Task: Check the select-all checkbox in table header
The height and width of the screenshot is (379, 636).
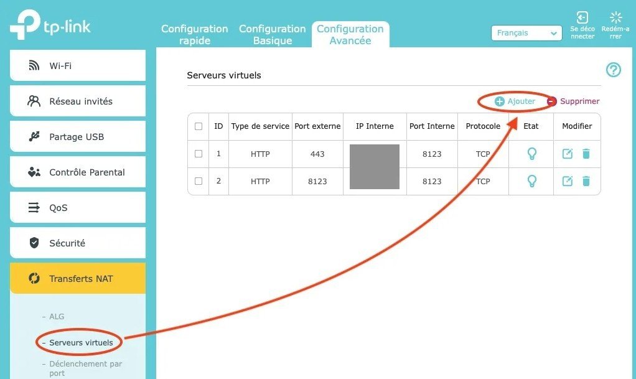Action: coord(199,126)
